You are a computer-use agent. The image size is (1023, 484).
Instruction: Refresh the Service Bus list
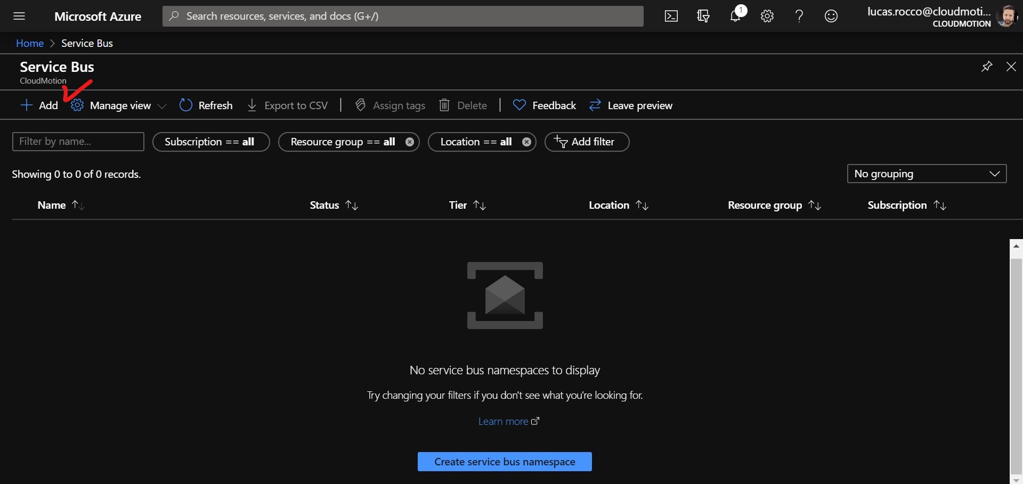tap(206, 105)
